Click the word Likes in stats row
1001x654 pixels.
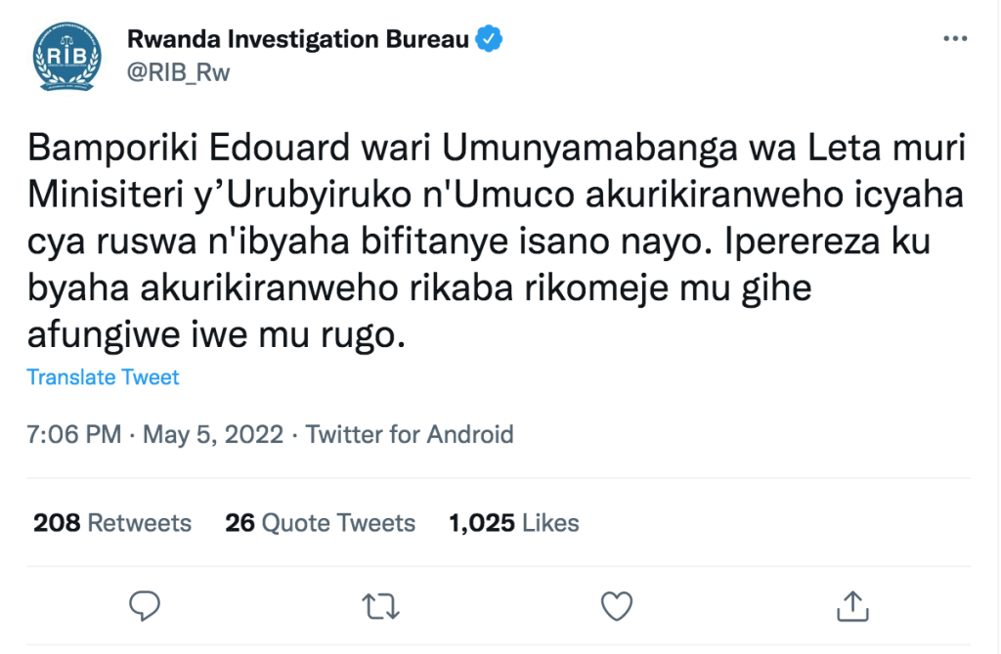click(x=550, y=522)
